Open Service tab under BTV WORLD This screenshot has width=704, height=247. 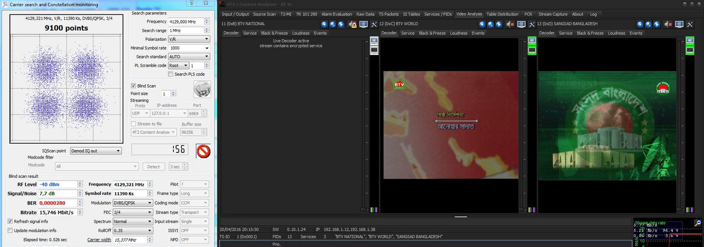408,33
